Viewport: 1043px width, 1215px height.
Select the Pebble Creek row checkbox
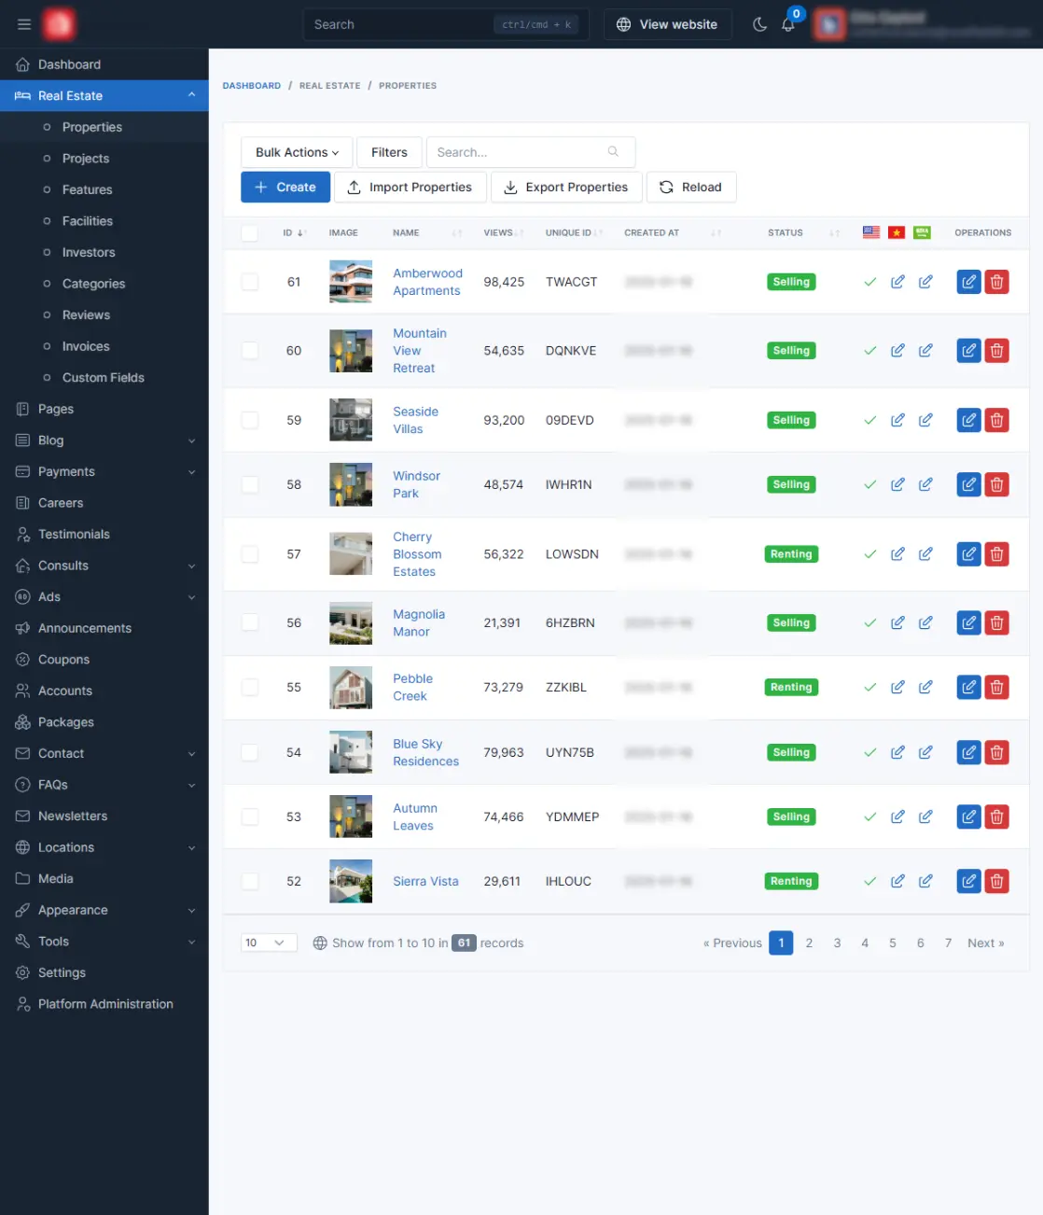(x=250, y=687)
